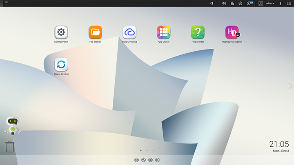Open the main hamburger menu
294x165 pixels.
pyautogui.click(x=6, y=3)
